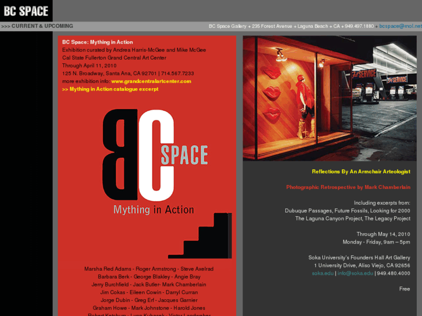This screenshot has width=422, height=316.
Task: Open Mything in Action catalogue excerpt
Action: tap(110, 89)
